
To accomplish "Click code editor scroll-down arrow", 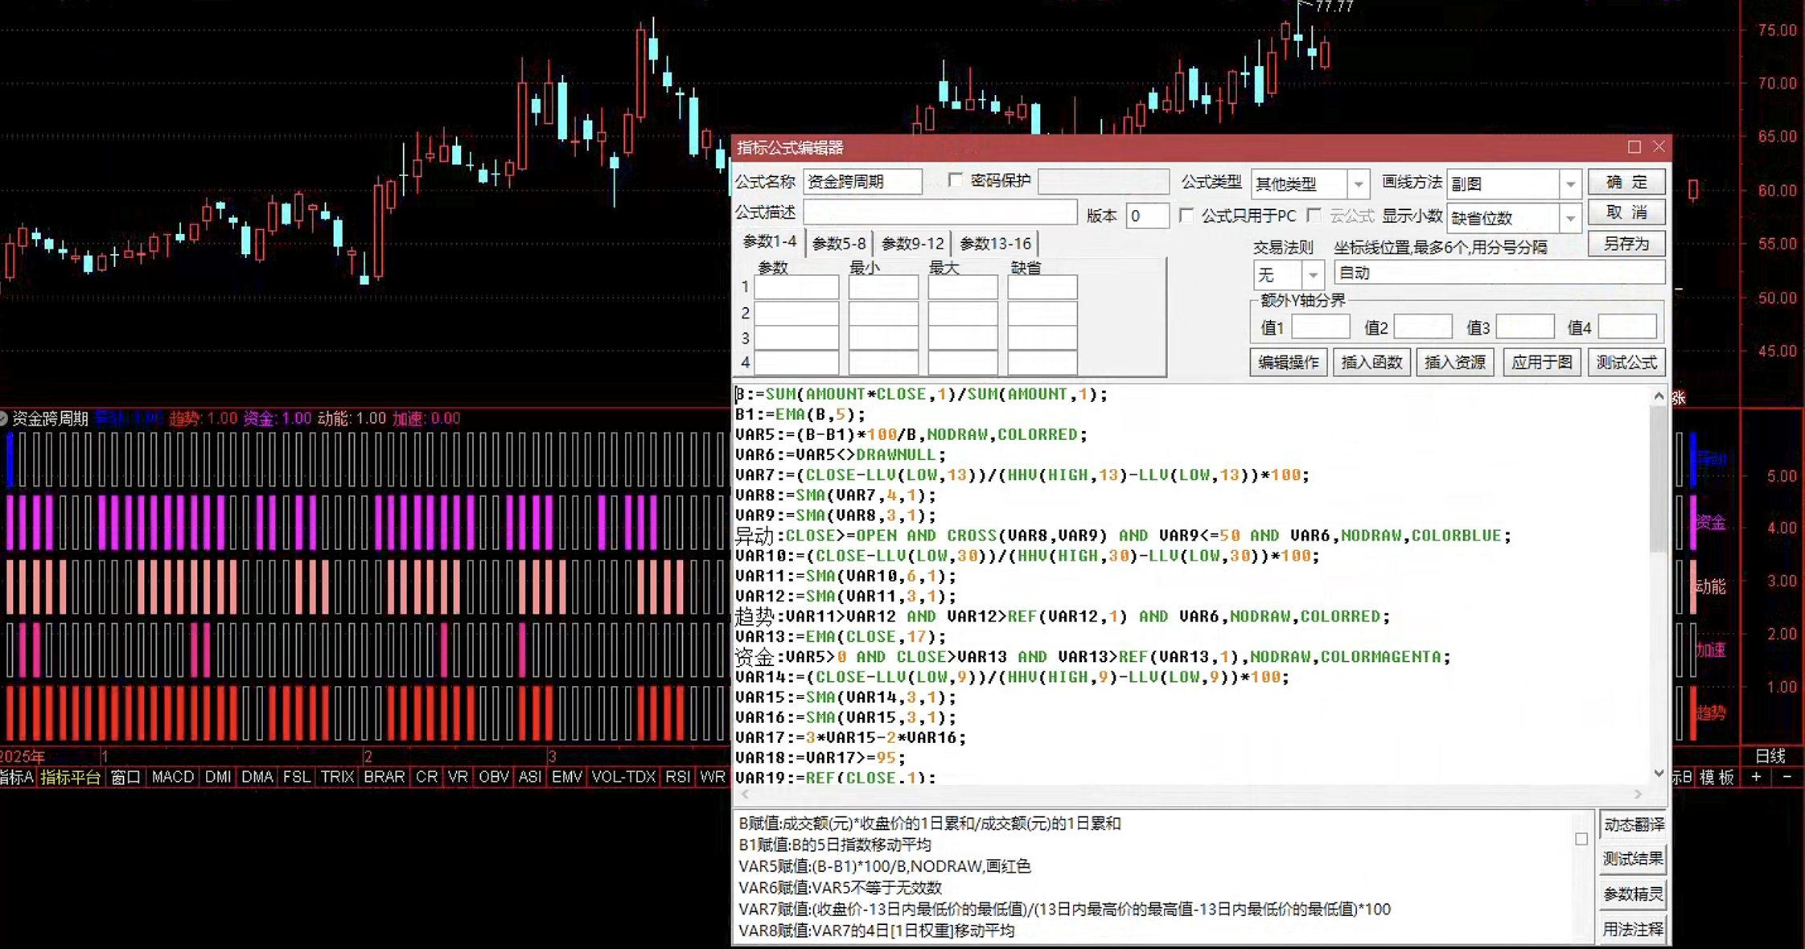I will pos(1659,773).
